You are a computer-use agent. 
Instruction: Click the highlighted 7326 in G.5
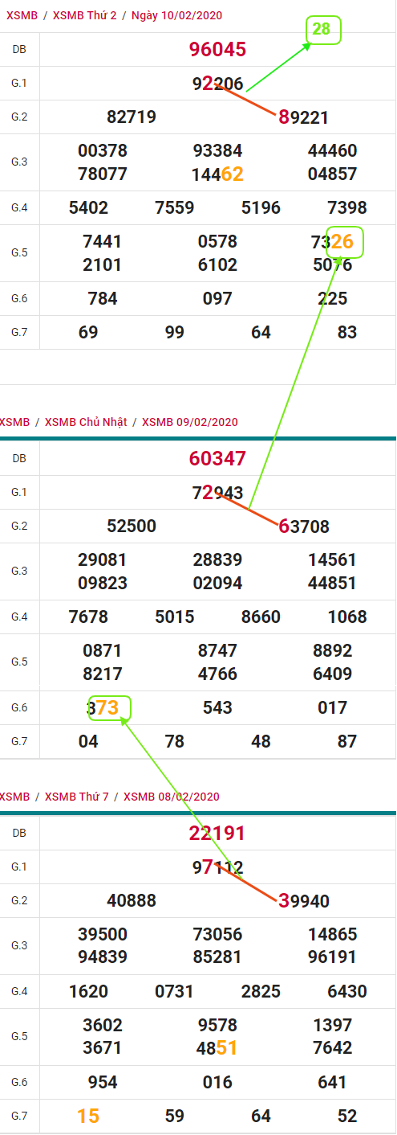[x=331, y=242]
